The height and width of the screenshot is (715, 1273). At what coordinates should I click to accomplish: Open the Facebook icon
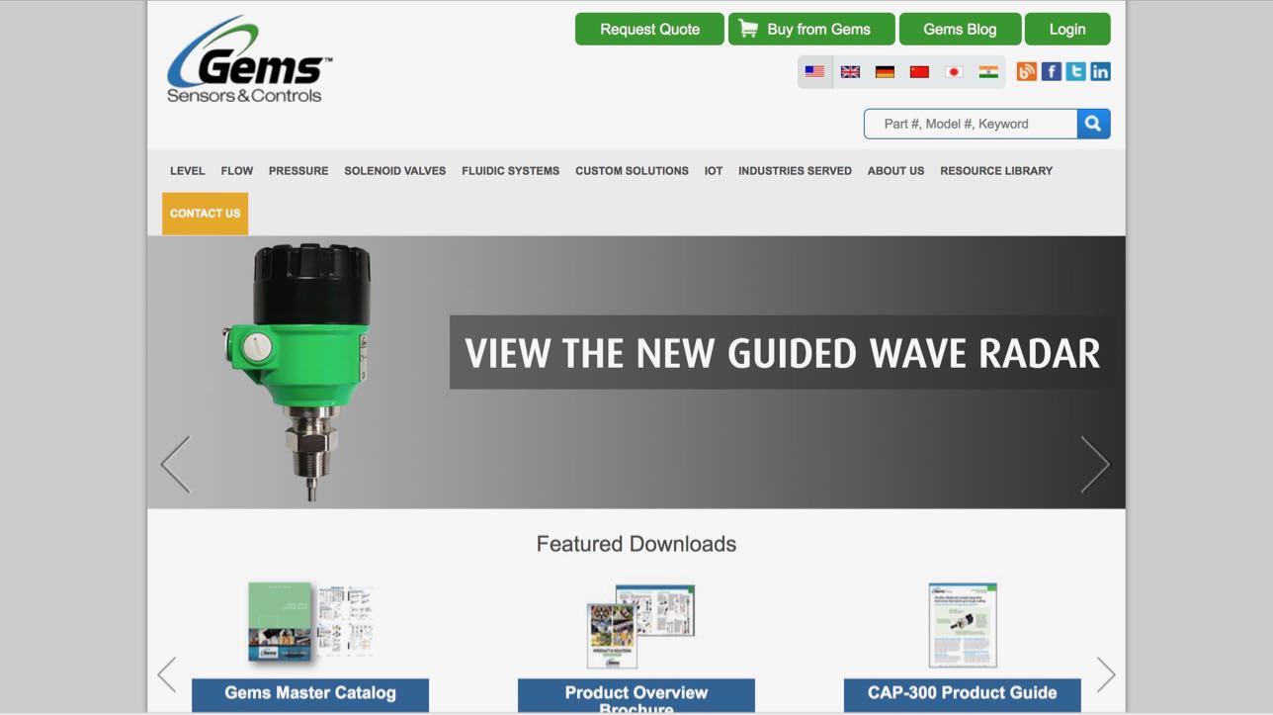pos(1052,71)
